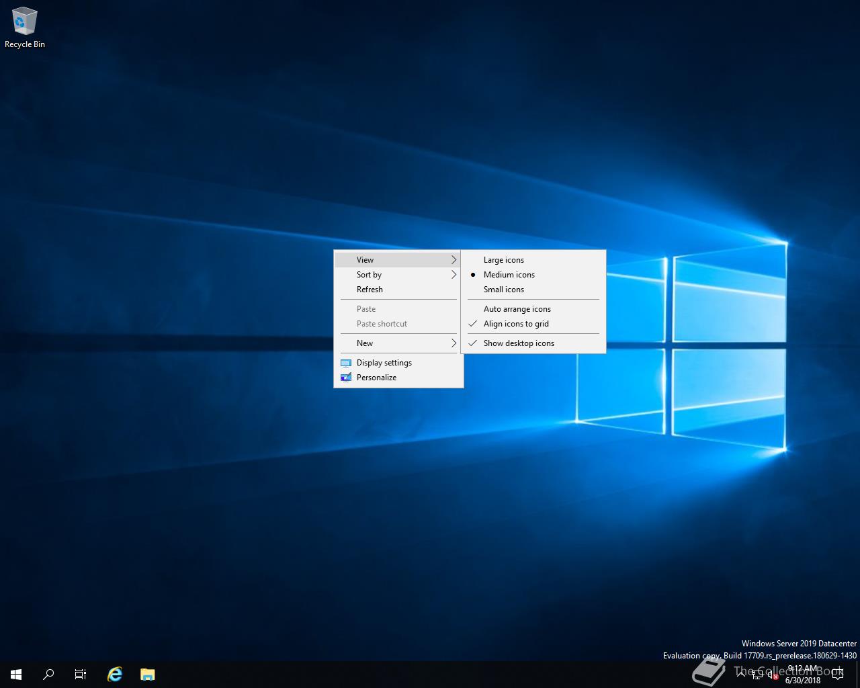860x688 pixels.
Task: Click the muted volume tray icon
Action: point(773,675)
